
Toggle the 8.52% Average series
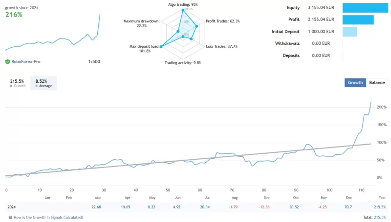[x=43, y=83]
